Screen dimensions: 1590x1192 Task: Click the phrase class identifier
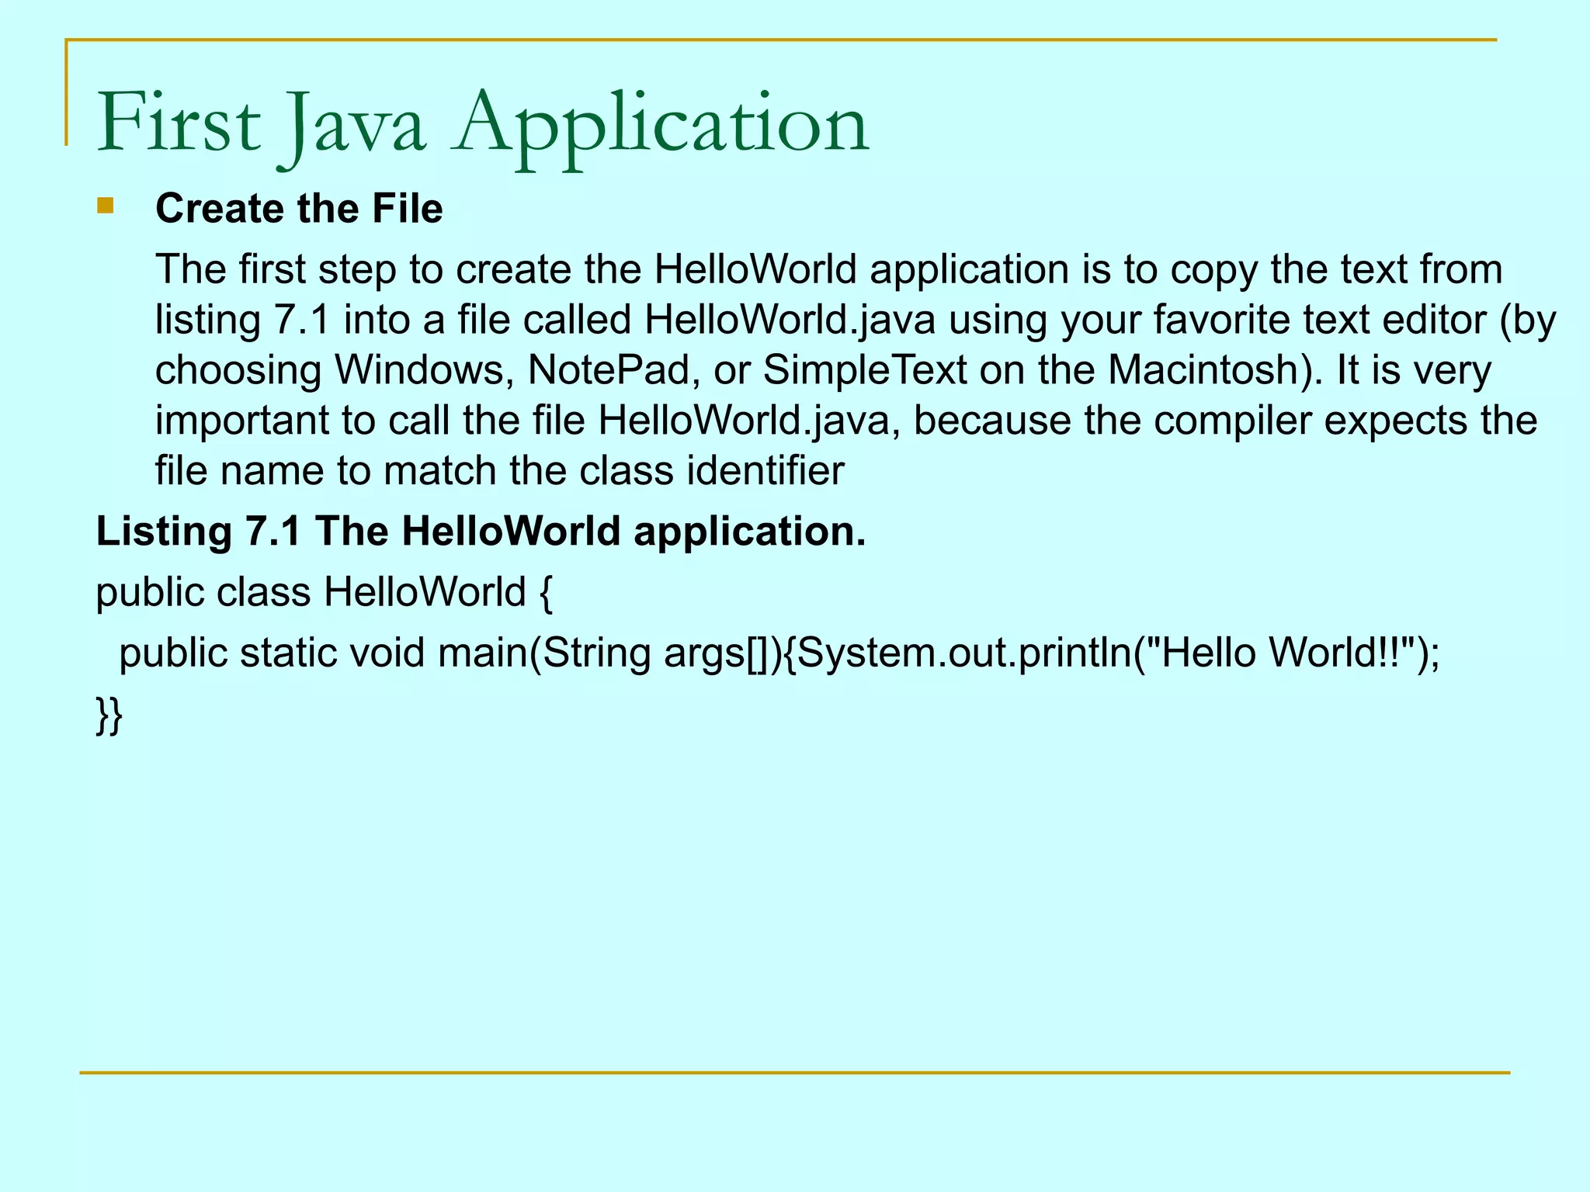pos(711,471)
